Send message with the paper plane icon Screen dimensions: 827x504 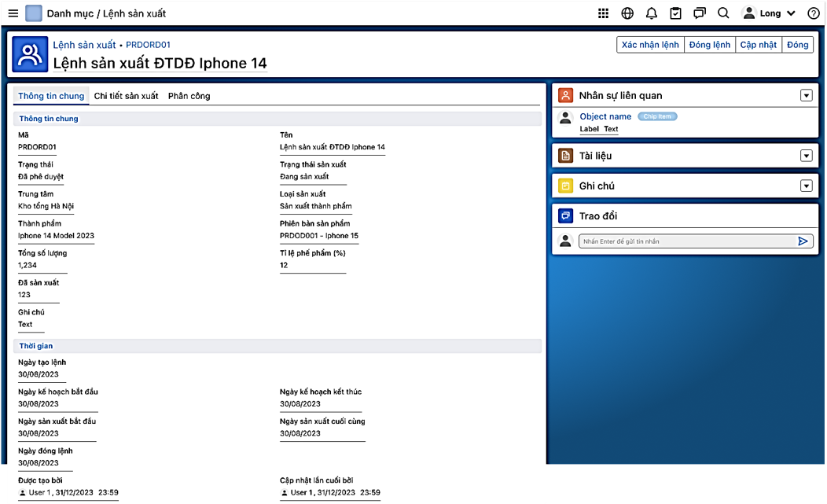click(x=803, y=241)
